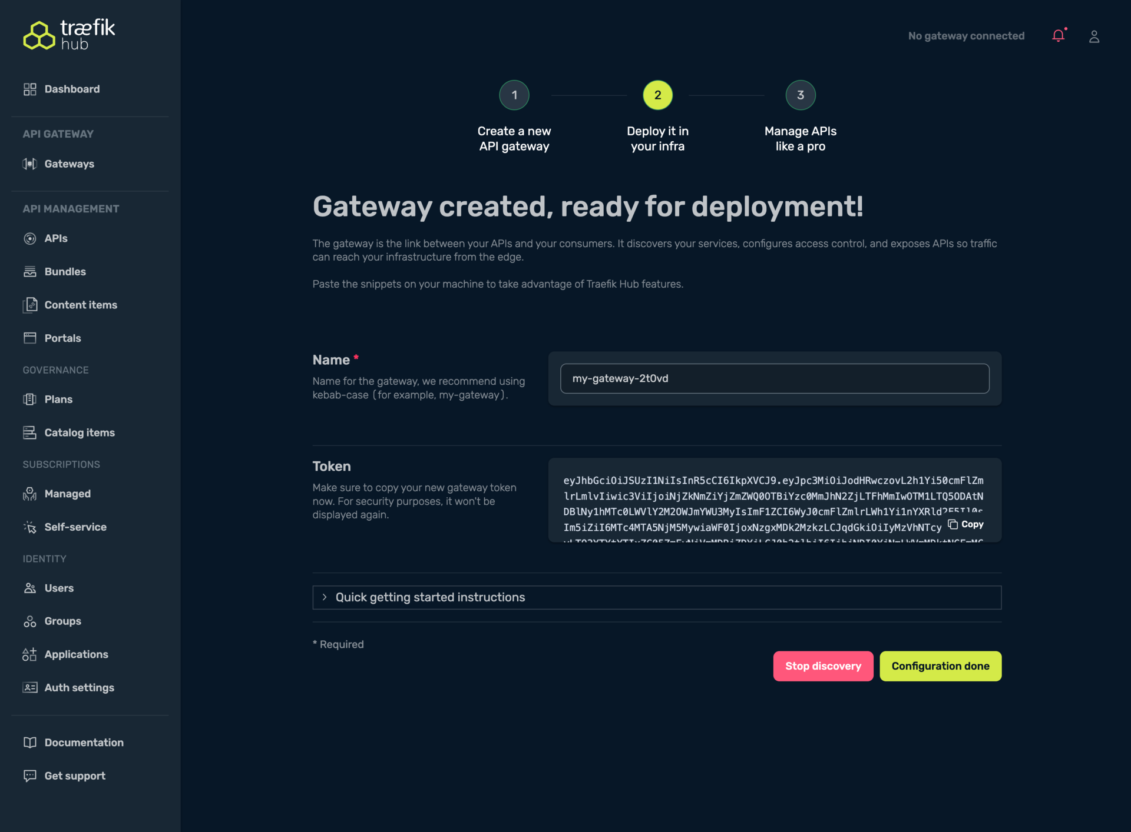This screenshot has width=1131, height=832.
Task: Click the Auth settings icon
Action: pos(30,687)
